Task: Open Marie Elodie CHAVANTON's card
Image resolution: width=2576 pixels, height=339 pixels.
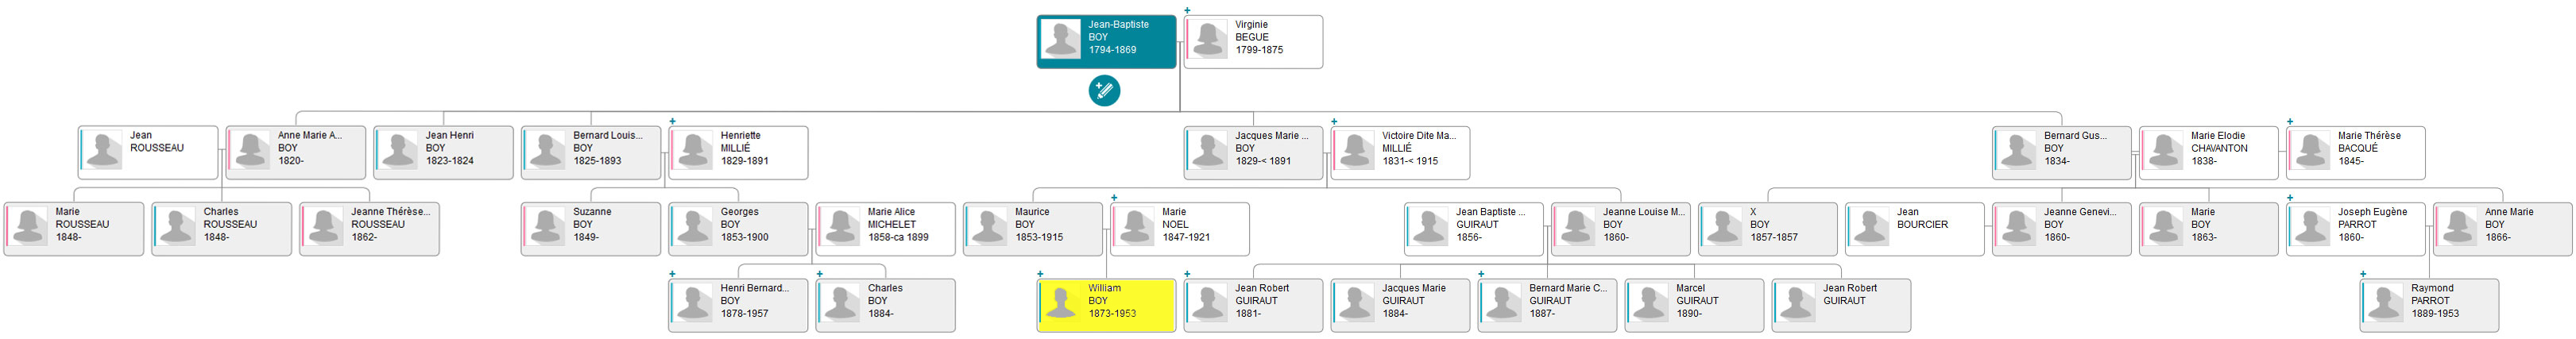Action: [x=2208, y=152]
